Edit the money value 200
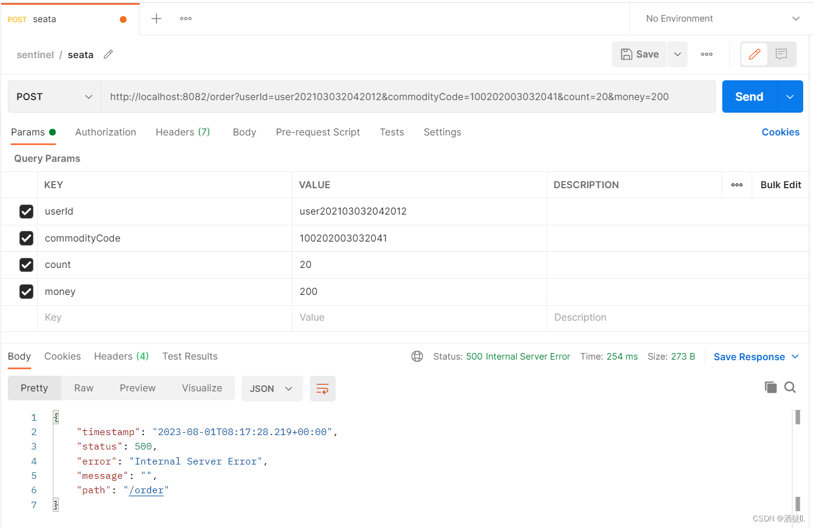The image size is (814, 528). pyautogui.click(x=420, y=291)
